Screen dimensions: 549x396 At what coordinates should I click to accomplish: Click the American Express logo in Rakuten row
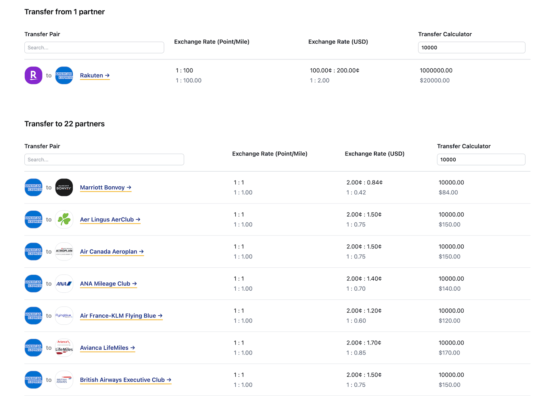tap(64, 75)
